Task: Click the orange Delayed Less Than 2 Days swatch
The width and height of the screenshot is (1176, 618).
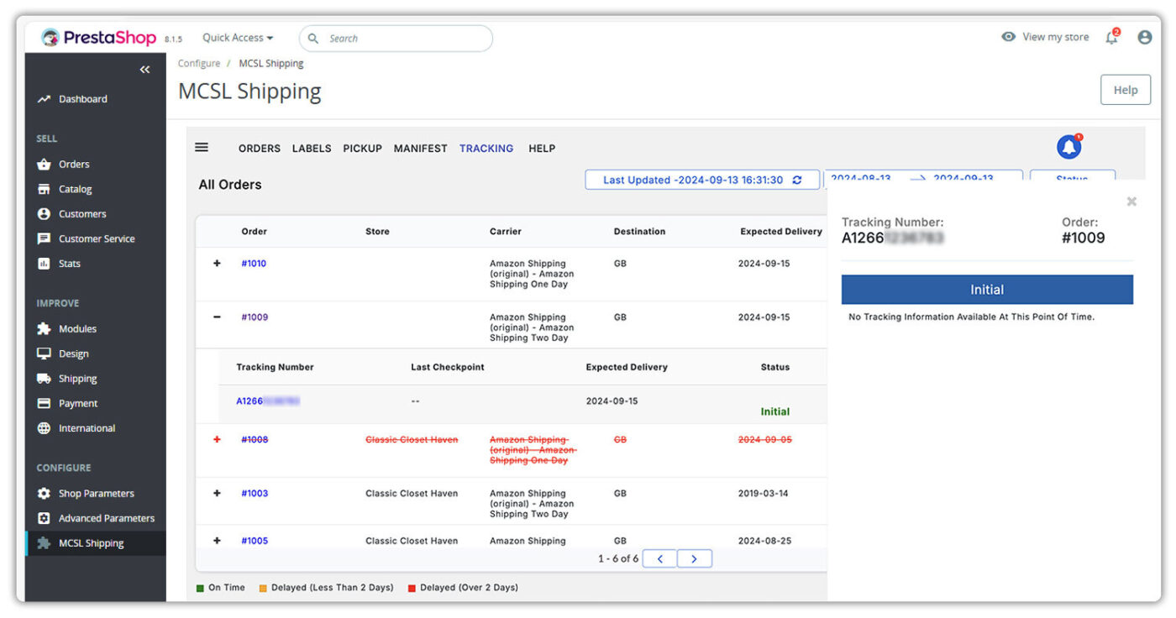Action: (263, 588)
